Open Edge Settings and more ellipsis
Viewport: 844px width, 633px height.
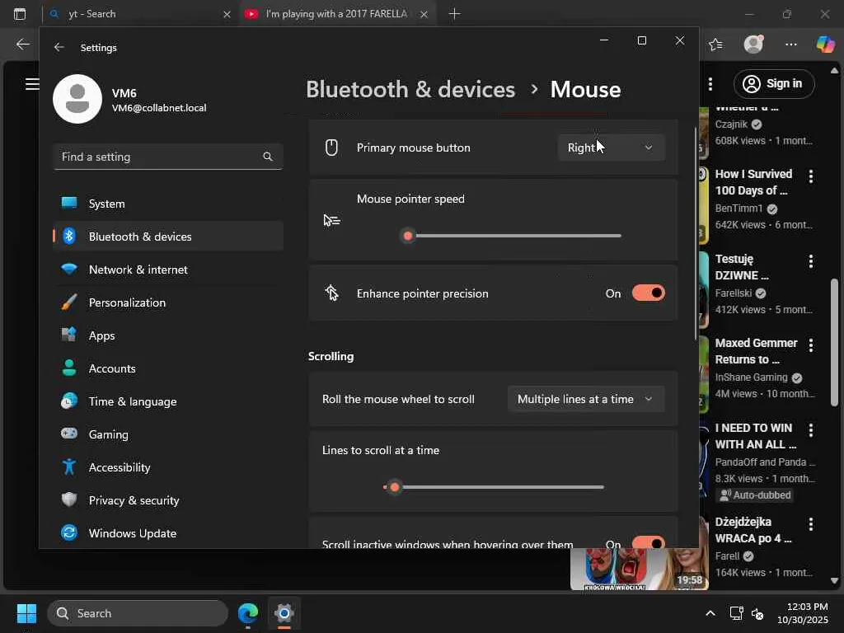pos(790,45)
